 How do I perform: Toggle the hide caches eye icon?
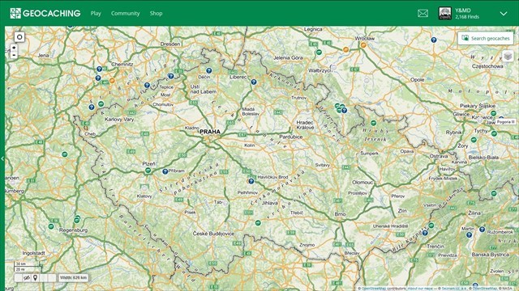coord(27,278)
